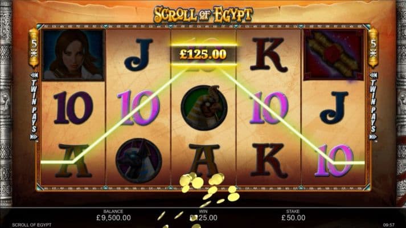The image size is (406, 228).
Task: Click the Scroll of Egypt title logo
Action: pos(203,14)
